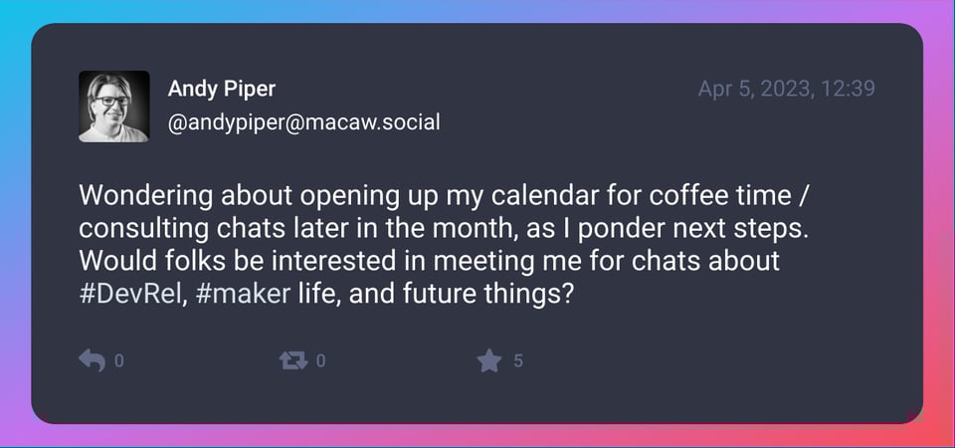The image size is (955, 448).
Task: Click the Apr 5, 2023, 12:39 timestamp
Action: tap(786, 89)
